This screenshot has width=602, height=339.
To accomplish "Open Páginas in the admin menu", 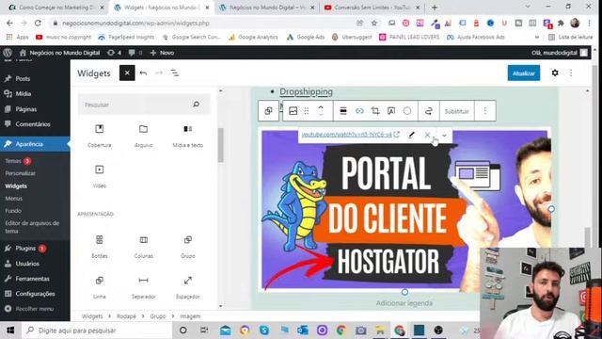I will (25, 109).
